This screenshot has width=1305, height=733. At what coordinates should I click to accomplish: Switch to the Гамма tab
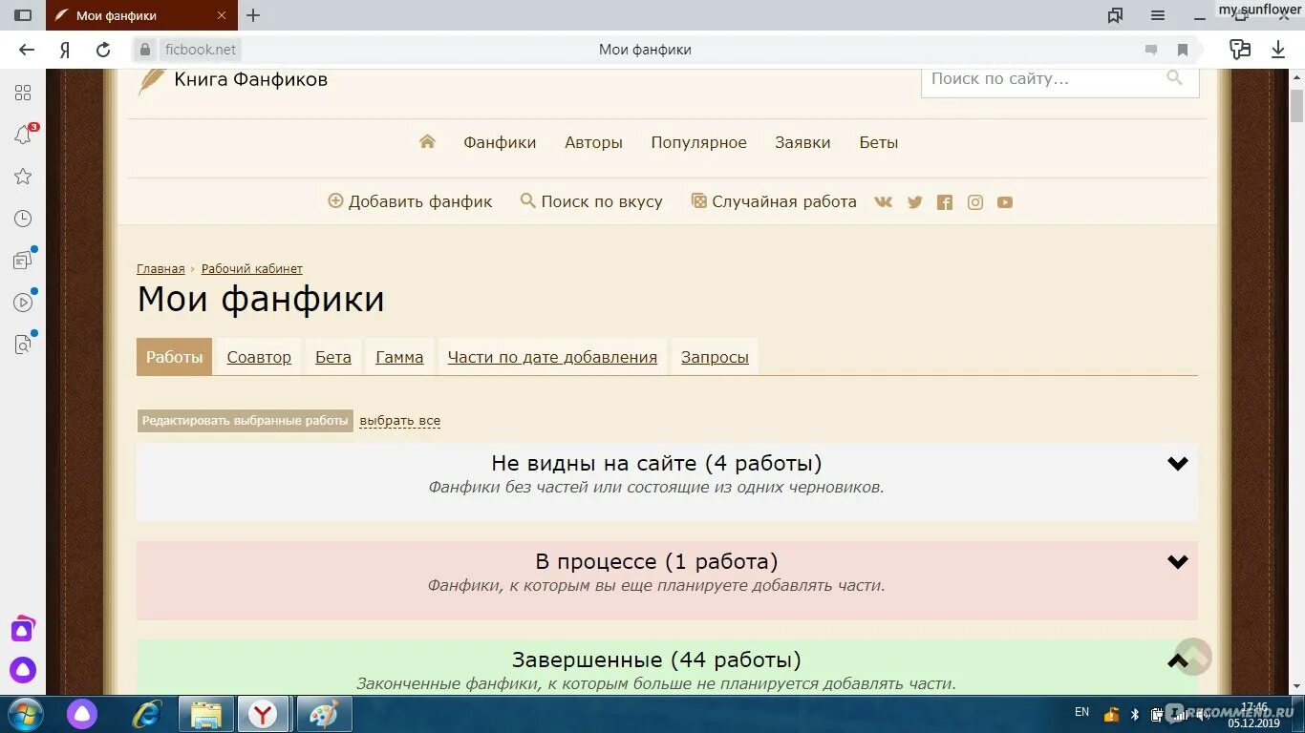[x=399, y=357]
